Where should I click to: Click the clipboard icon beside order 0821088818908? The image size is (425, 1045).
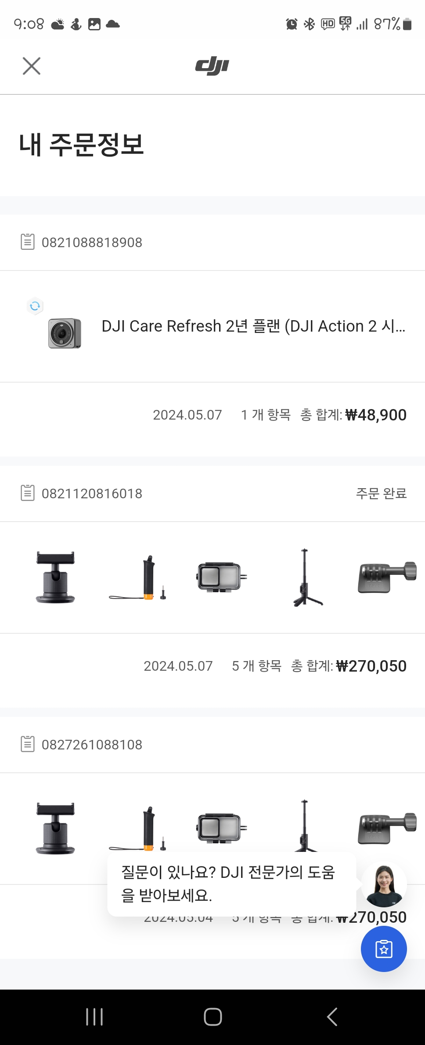tap(28, 242)
